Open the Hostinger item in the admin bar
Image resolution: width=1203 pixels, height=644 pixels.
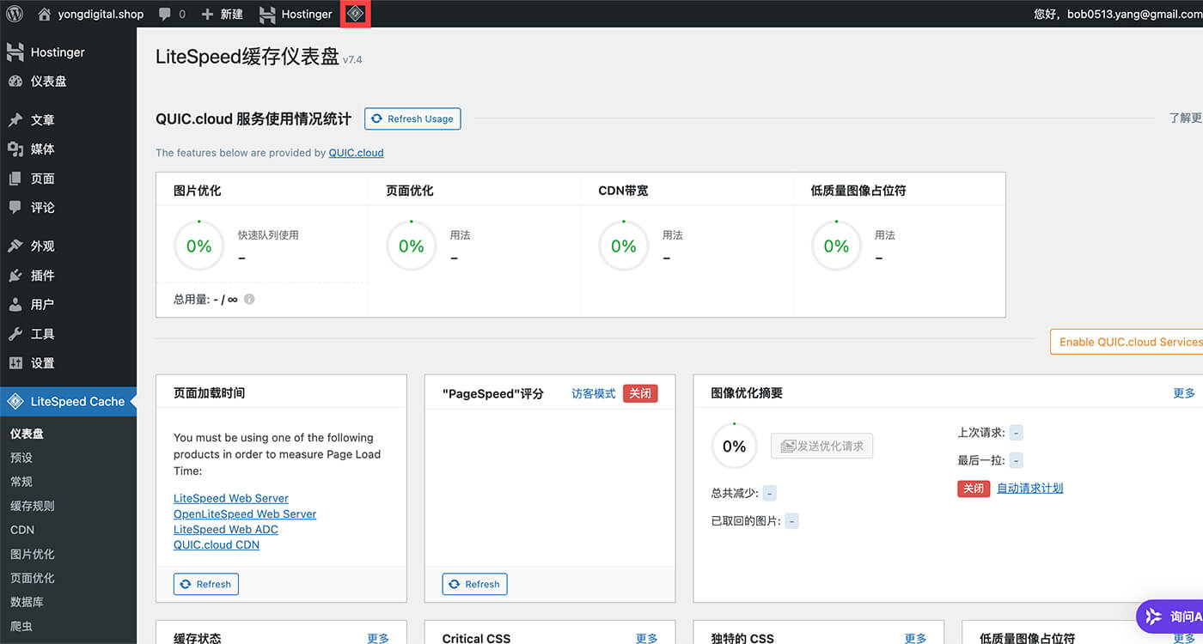point(296,14)
